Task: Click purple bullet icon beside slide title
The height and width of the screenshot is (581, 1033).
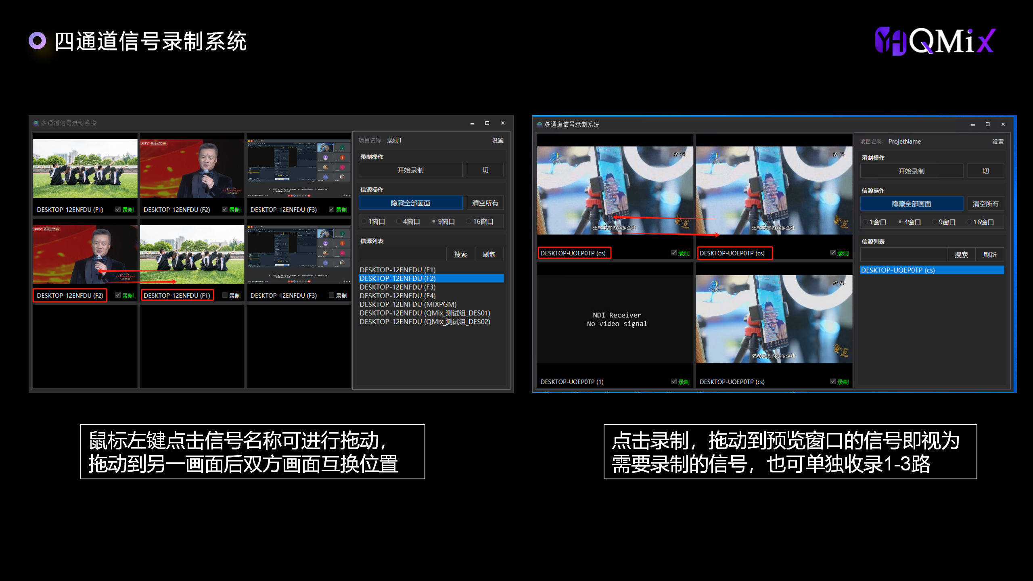Action: point(37,41)
